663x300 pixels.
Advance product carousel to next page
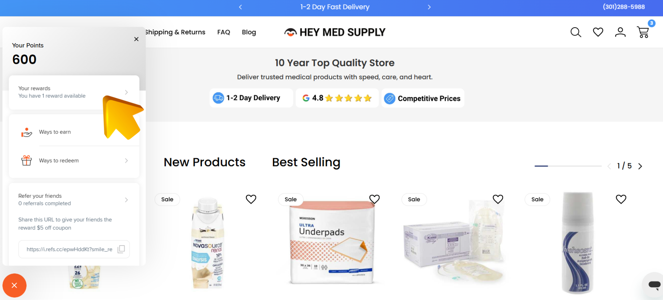coord(640,166)
